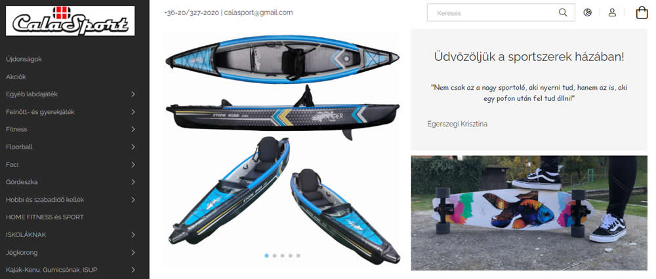Open the user account icon

[612, 12]
